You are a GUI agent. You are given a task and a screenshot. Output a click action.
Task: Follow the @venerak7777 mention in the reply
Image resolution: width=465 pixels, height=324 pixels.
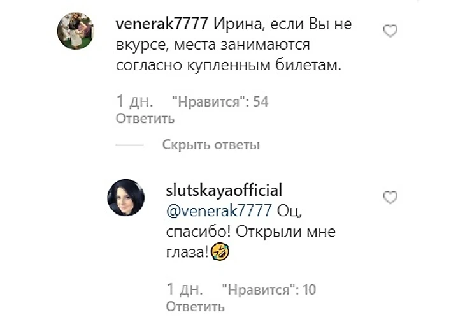(x=219, y=211)
